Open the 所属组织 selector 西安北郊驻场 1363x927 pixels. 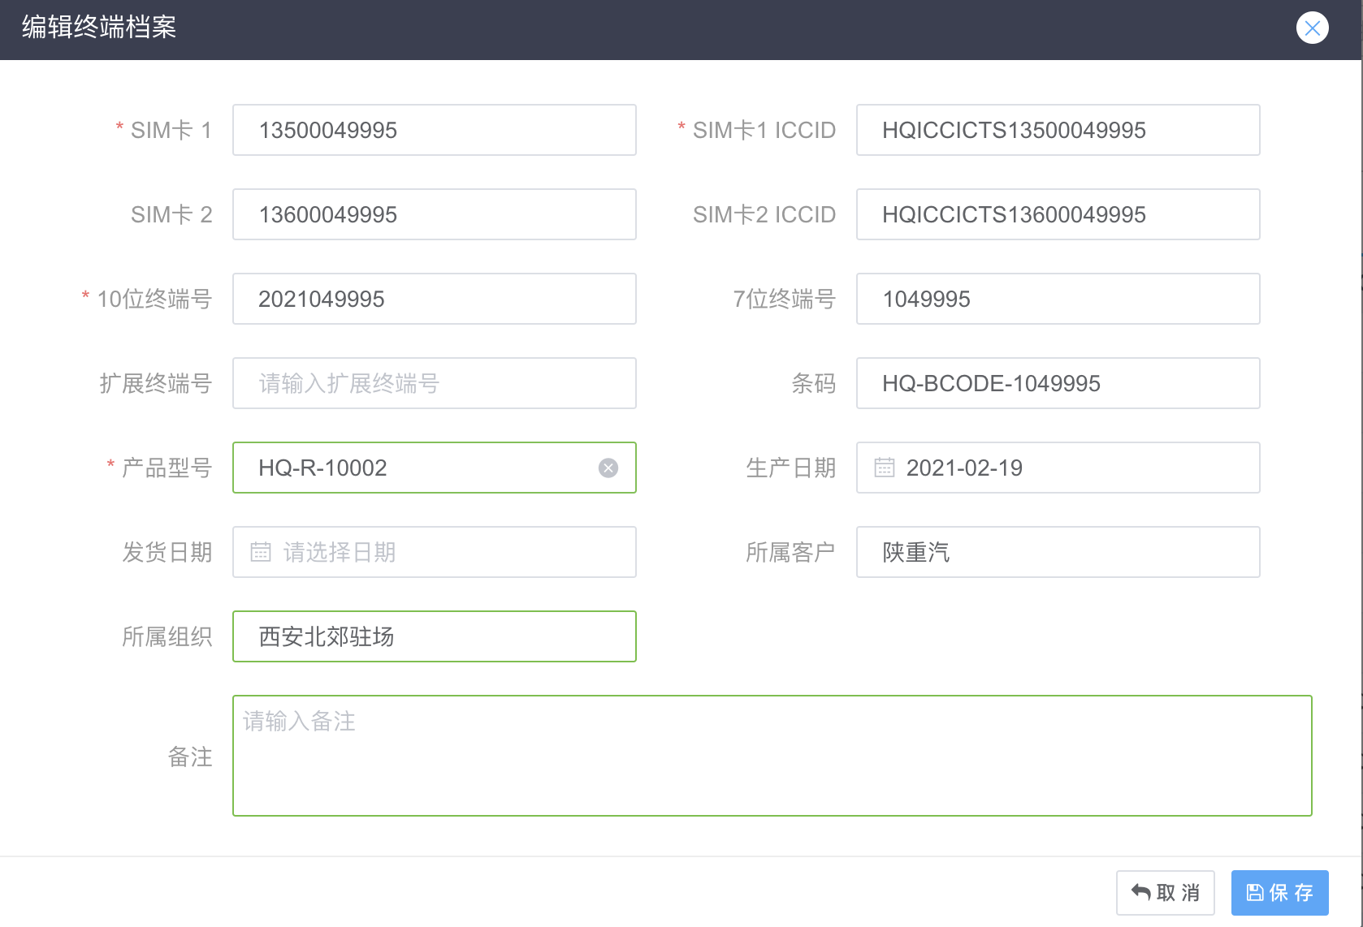coord(435,636)
